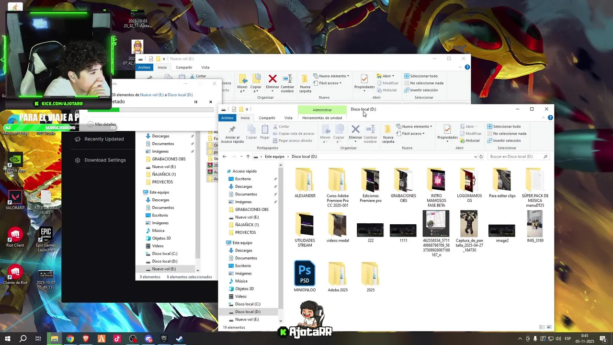Click Cambiar nombre in Nuevo vol (E:) window
Image resolution: width=613 pixels, height=345 pixels.
tap(287, 84)
